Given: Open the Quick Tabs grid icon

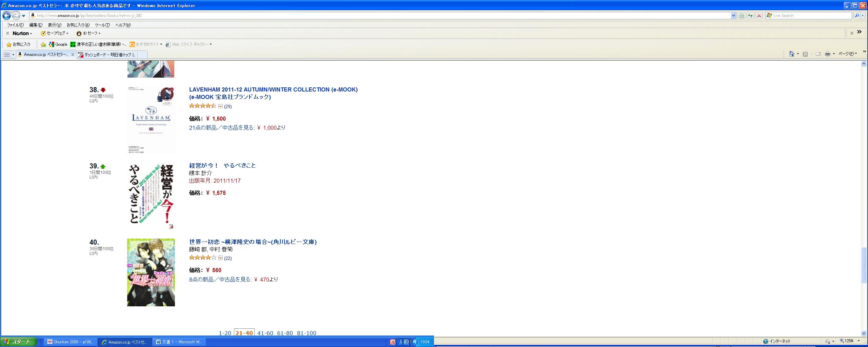Looking at the screenshot, I should pyautogui.click(x=7, y=55).
